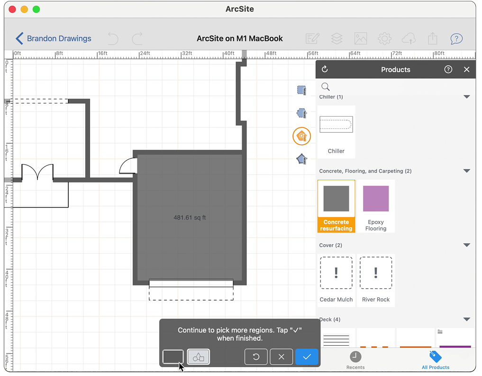
Task: Open the layers stack icon
Action: (336, 39)
